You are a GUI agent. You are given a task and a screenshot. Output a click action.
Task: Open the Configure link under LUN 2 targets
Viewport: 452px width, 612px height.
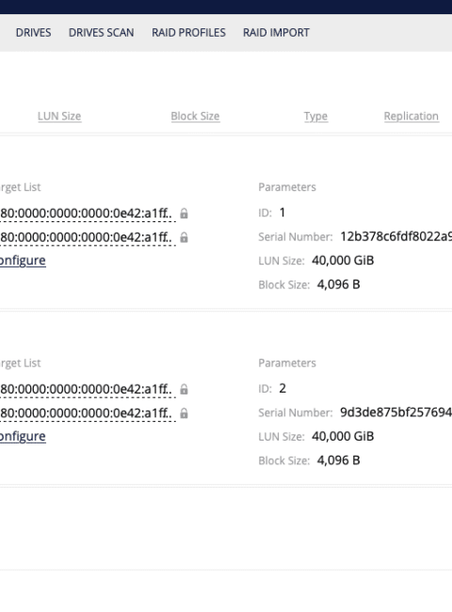(x=23, y=436)
